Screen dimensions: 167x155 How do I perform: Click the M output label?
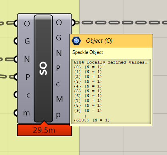click(x=60, y=99)
